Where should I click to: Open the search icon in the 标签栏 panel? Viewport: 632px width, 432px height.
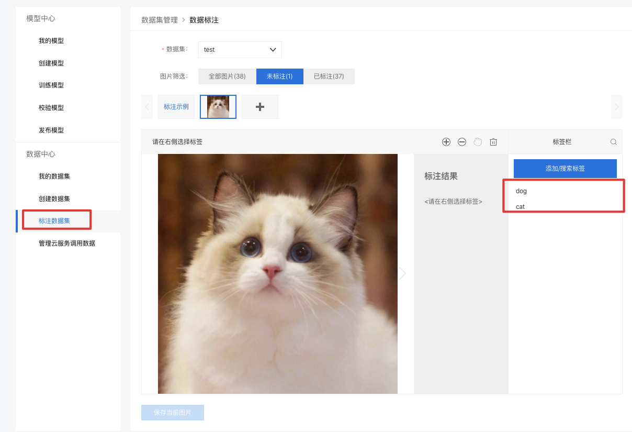tap(612, 141)
